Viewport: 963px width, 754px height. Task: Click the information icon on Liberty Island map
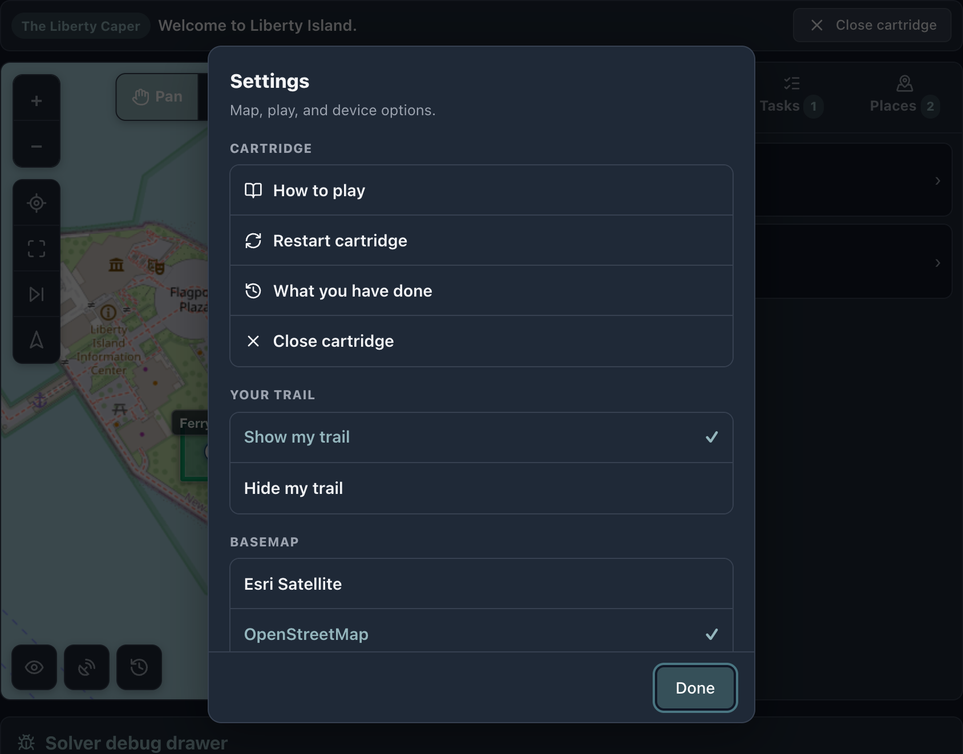(108, 312)
